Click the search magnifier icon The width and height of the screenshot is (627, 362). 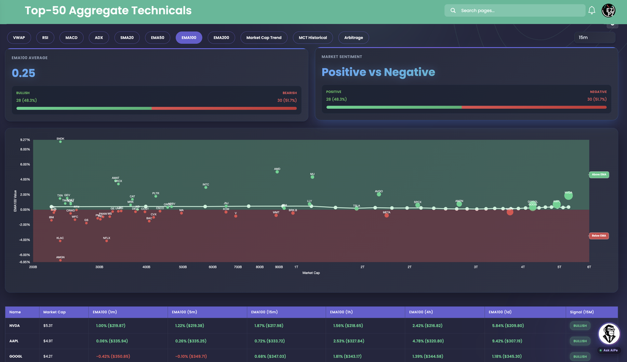[x=453, y=10]
